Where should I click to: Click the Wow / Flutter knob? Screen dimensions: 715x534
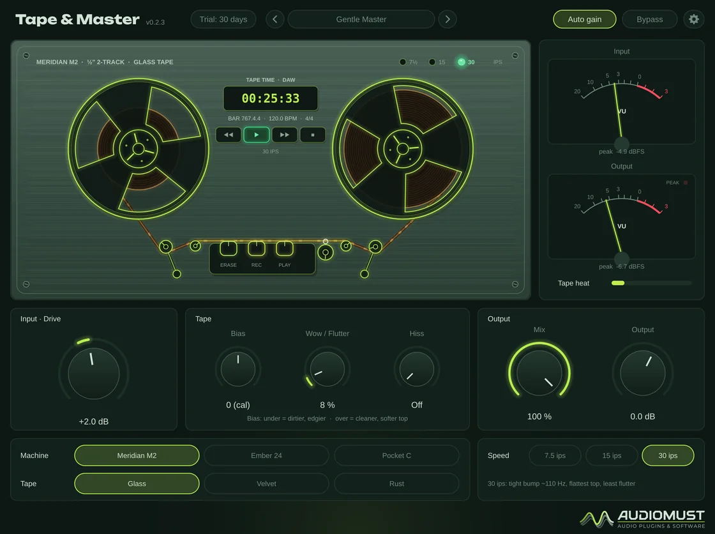point(327,369)
